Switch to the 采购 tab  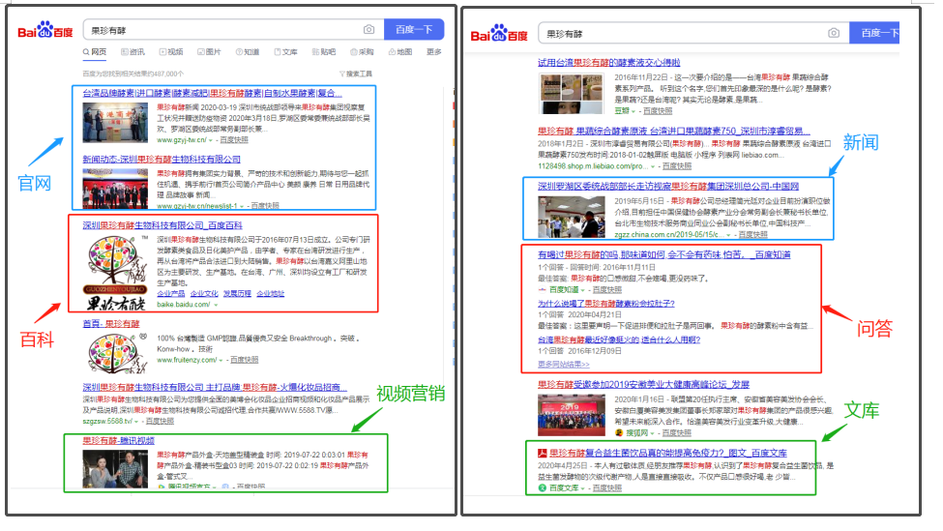point(362,52)
